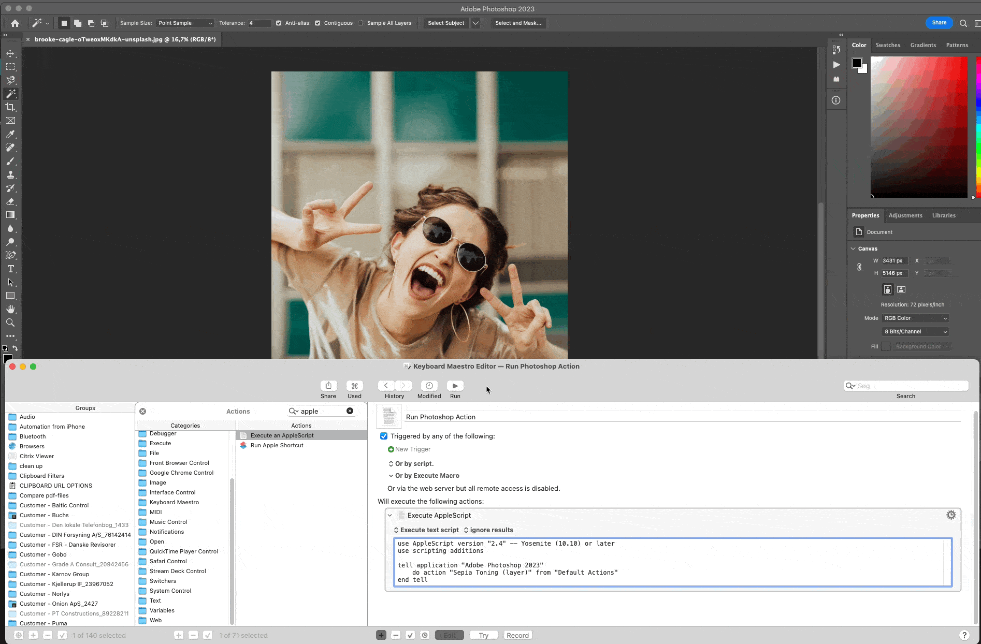Select the Crop tool in Photoshop toolbar
The height and width of the screenshot is (644, 981).
(10, 107)
